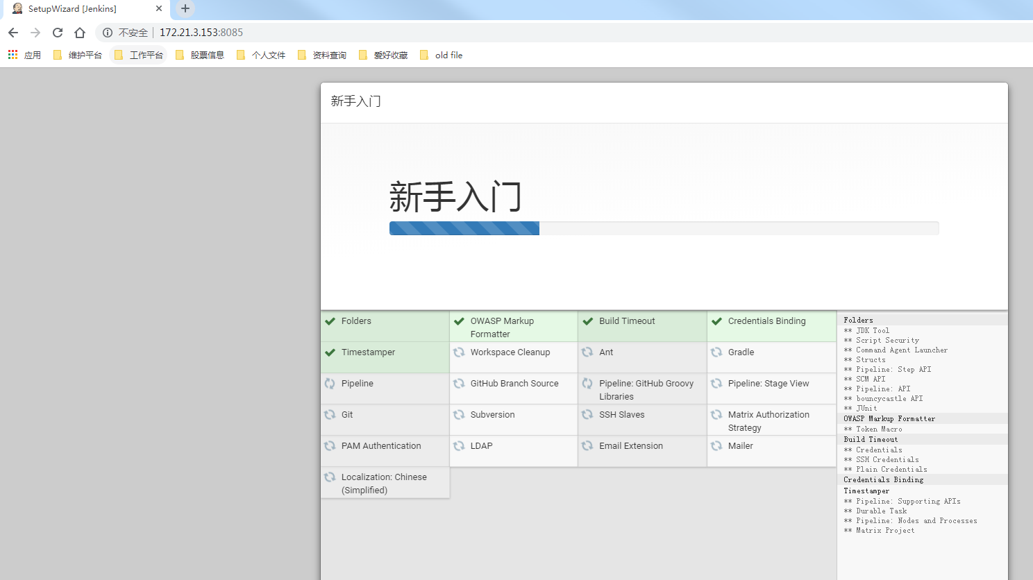The width and height of the screenshot is (1033, 580).
Task: Click the Credentials Binding log heading
Action: pos(883,480)
